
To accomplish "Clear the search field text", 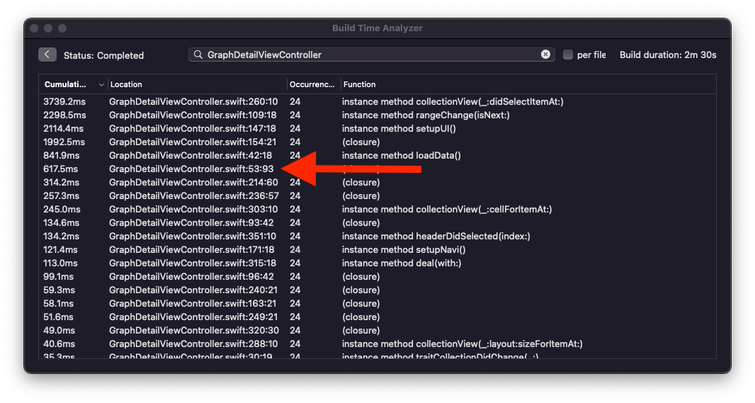I will coord(545,55).
